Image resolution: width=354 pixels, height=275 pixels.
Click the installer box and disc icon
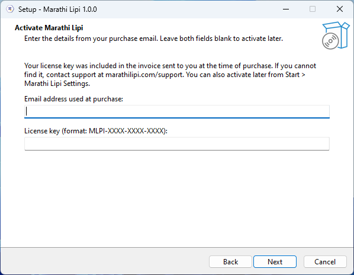tap(336, 36)
